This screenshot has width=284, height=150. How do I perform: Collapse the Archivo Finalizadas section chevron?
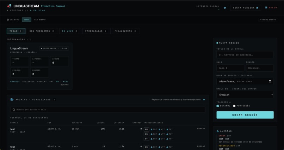click(x=204, y=99)
